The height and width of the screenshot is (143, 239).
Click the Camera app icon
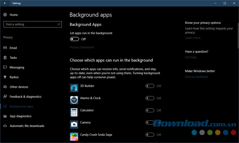coord(74,124)
